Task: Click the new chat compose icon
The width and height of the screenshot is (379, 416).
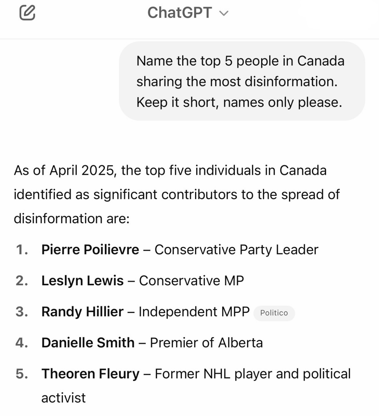Action: click(x=27, y=13)
